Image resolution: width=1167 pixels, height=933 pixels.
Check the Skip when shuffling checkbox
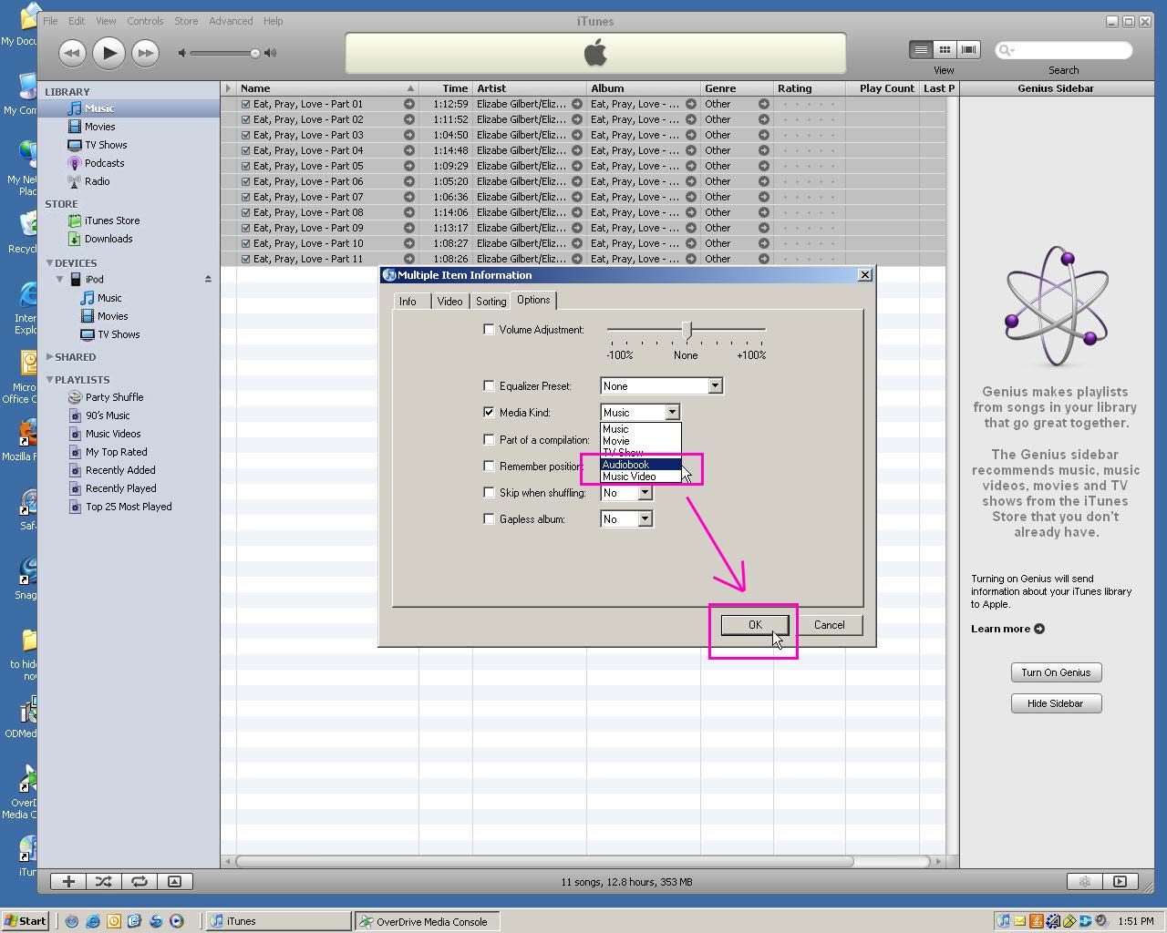489,492
